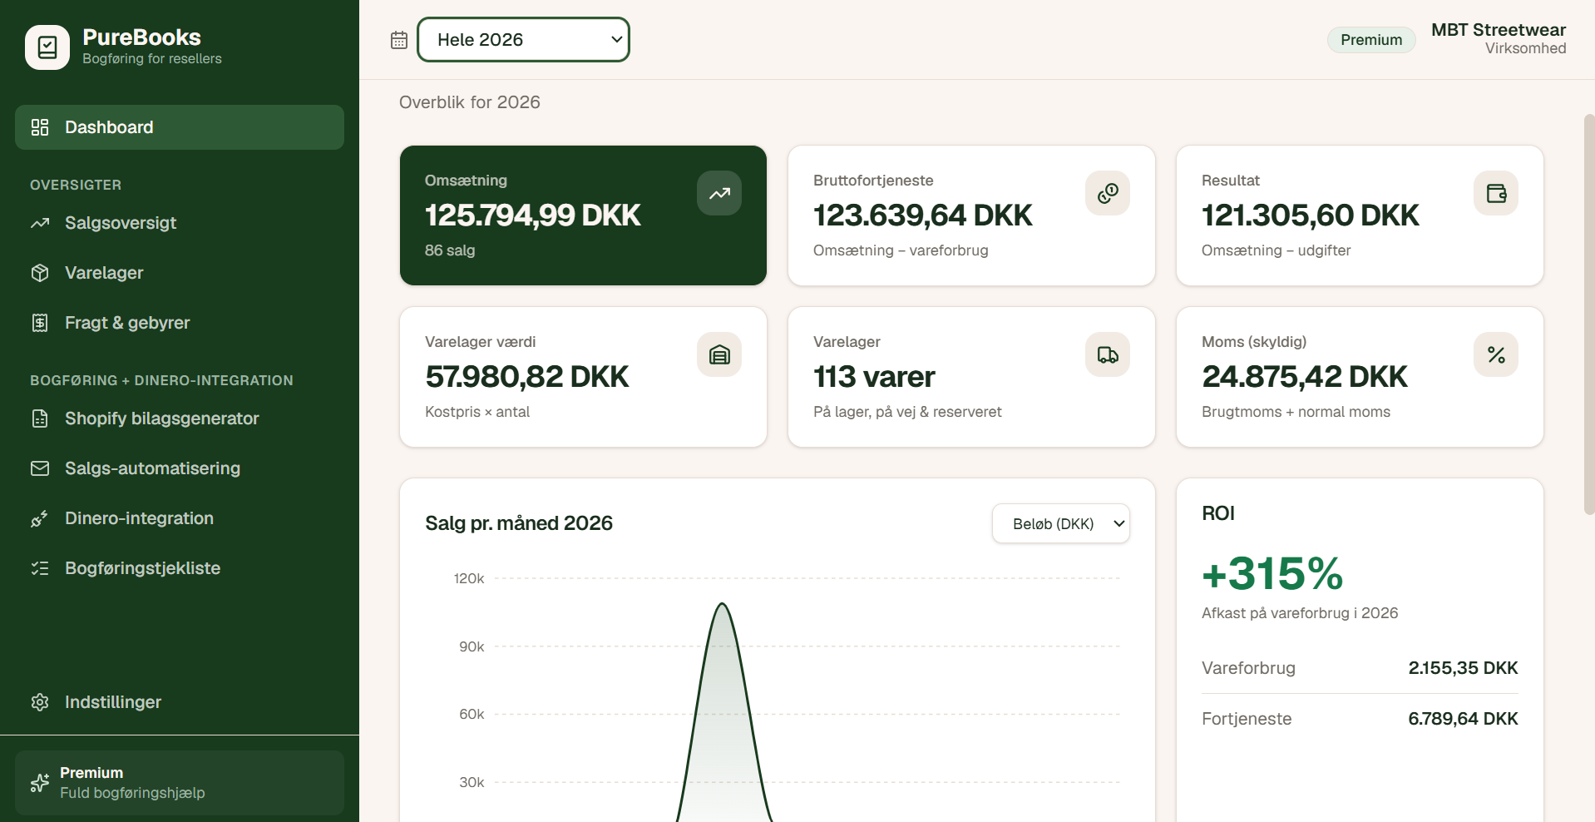Click the calendar icon beside period selector

click(399, 40)
